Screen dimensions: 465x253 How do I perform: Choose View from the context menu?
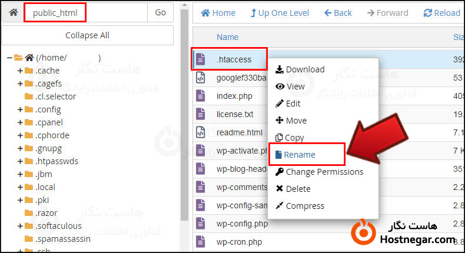(x=290, y=86)
